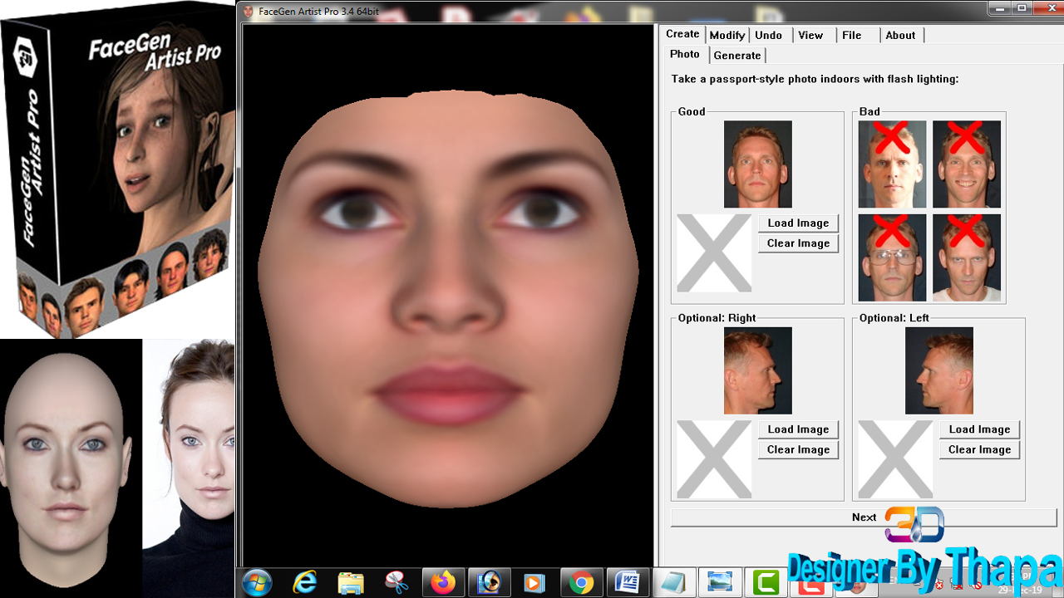Open the photo viewer landscape taskbar icon
The image size is (1064, 598).
(x=719, y=583)
